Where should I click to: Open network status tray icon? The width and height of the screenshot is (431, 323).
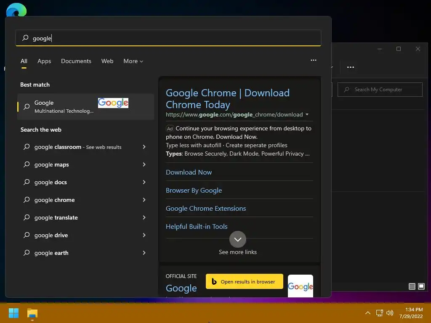tap(380, 313)
